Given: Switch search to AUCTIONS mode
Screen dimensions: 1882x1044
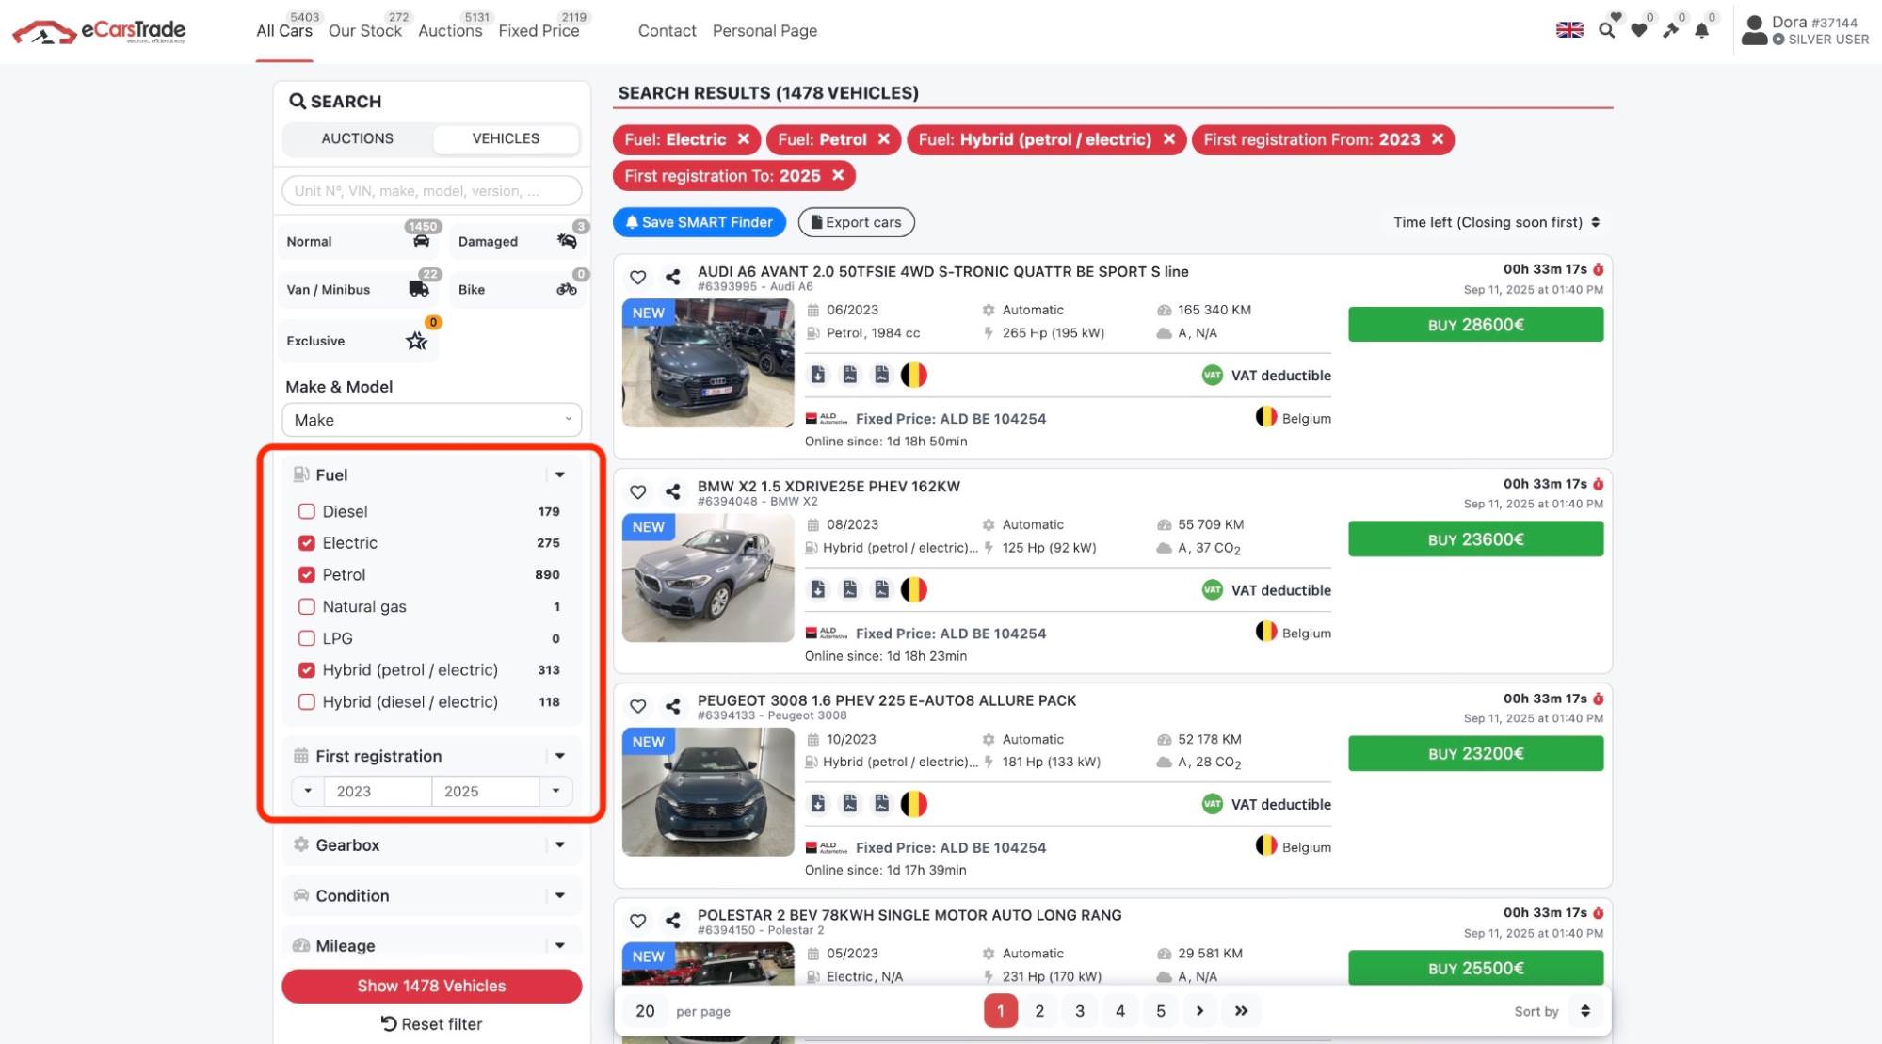Looking at the screenshot, I should coord(358,138).
